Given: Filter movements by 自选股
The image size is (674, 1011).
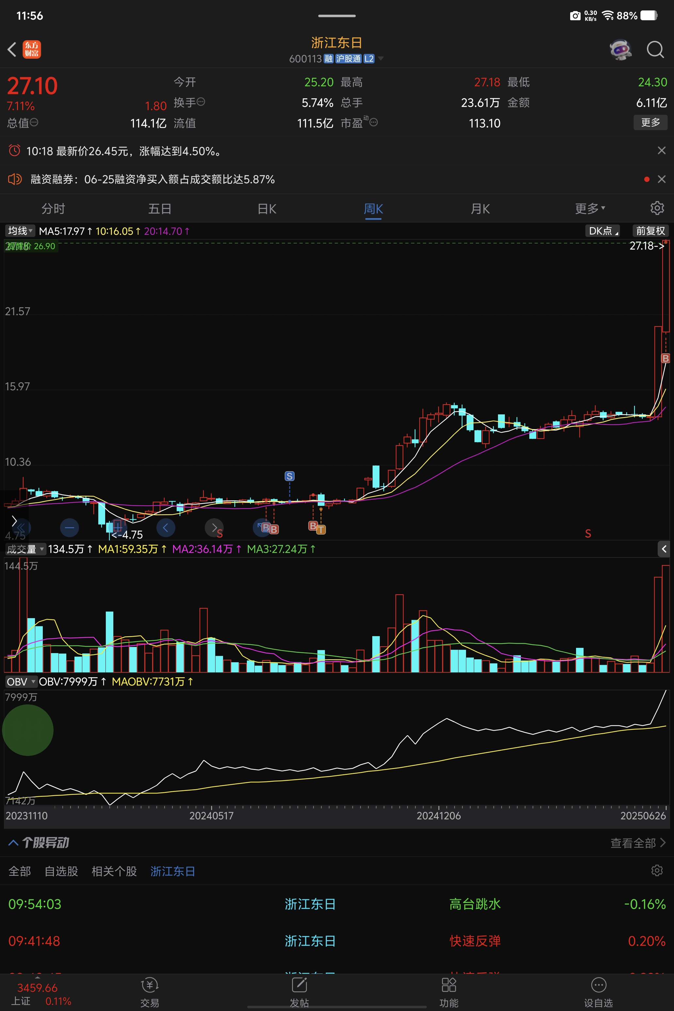Looking at the screenshot, I should coord(61,871).
